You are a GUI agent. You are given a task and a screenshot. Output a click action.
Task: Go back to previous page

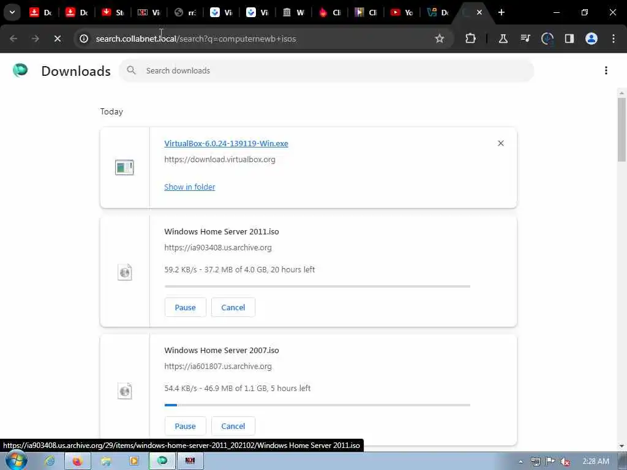(13, 39)
